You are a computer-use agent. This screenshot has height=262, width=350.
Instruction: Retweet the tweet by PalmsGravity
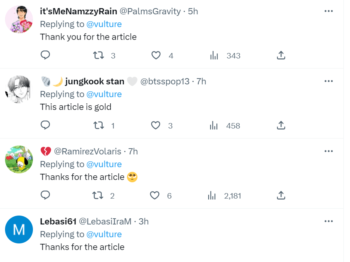point(99,55)
